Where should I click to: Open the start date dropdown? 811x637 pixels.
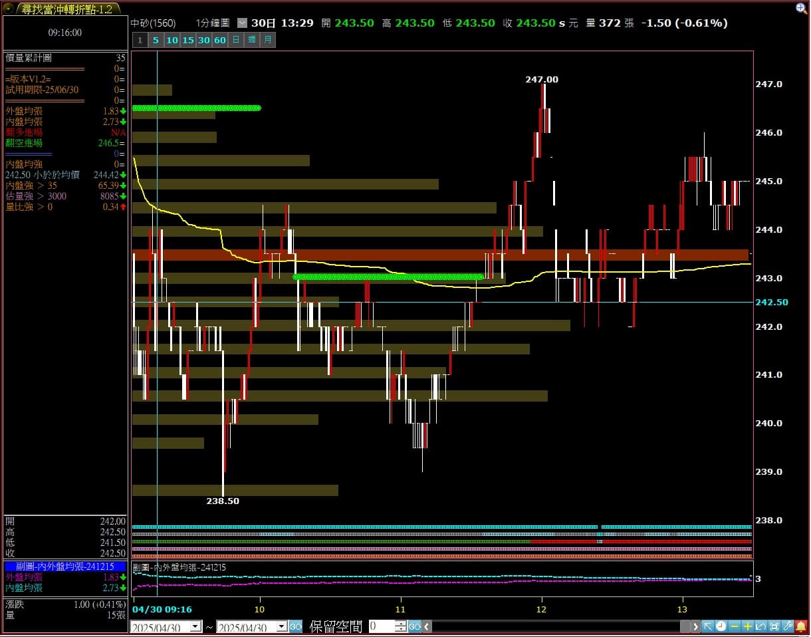point(195,626)
